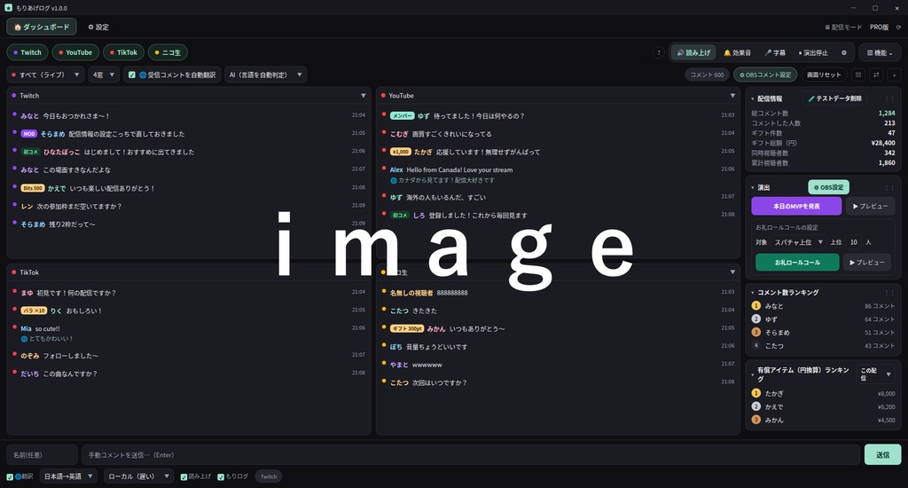Toggle the もりログ checkbox

tap(221, 477)
